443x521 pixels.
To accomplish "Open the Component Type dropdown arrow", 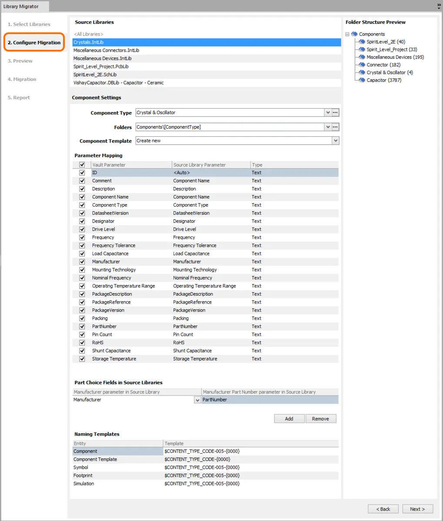I will (328, 112).
